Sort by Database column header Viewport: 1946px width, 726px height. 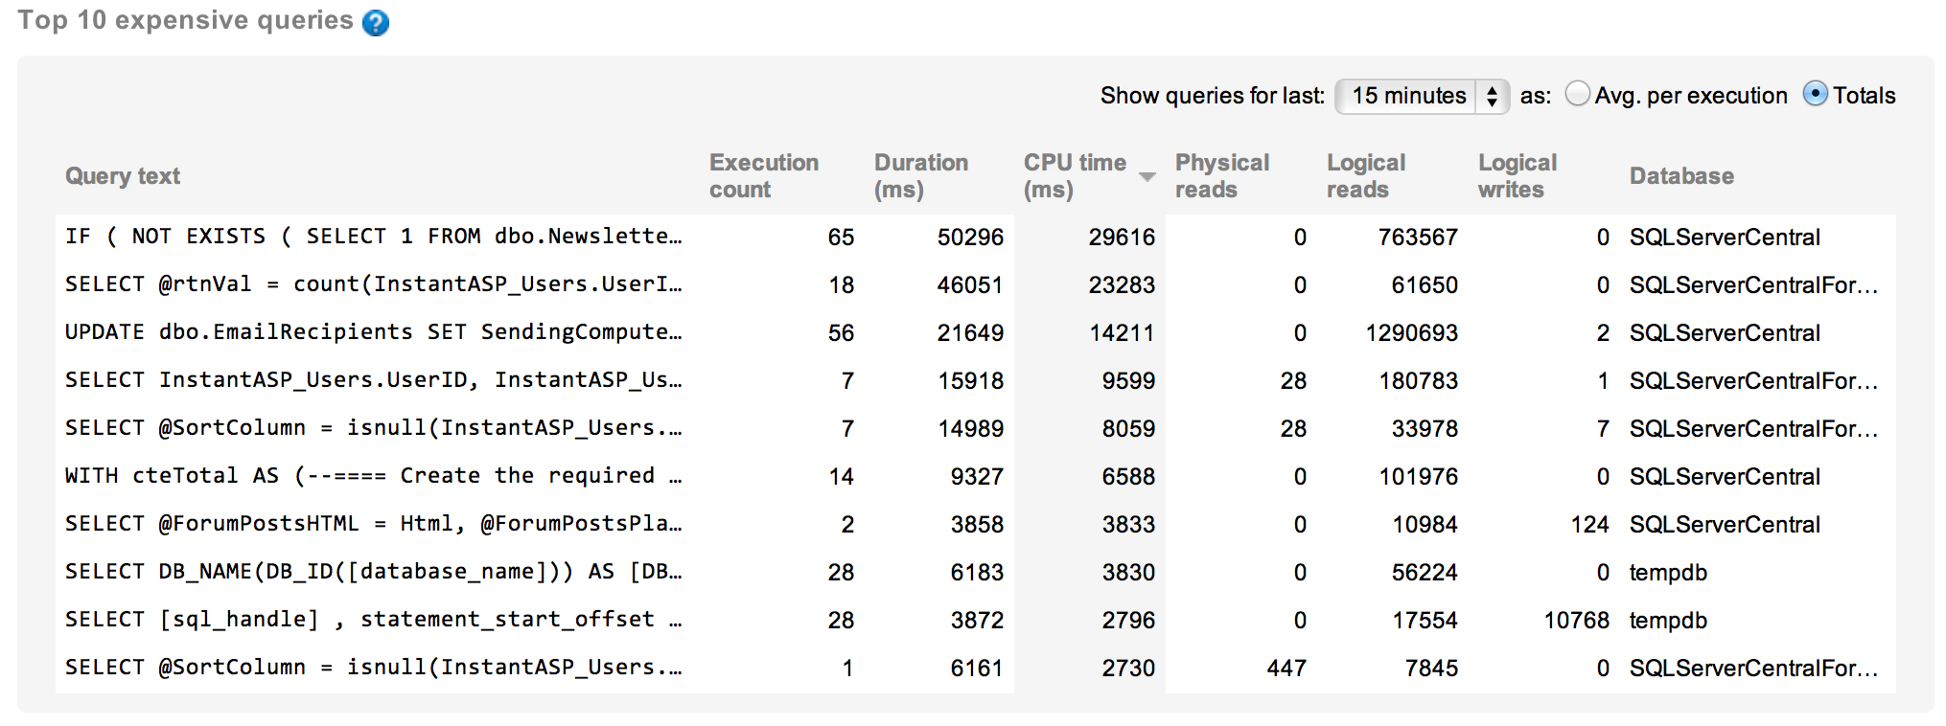pyautogui.click(x=1680, y=176)
